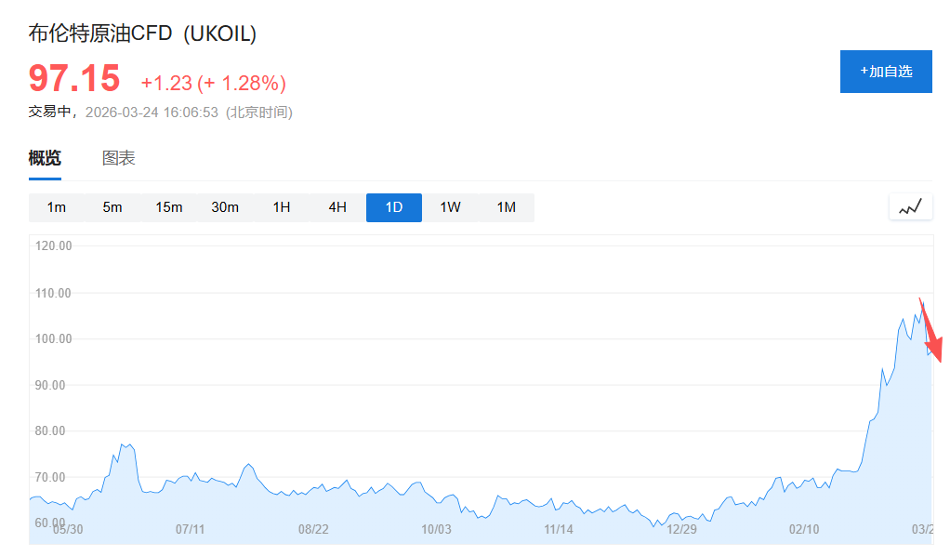Set chart interval to 15m
This screenshot has height=556, width=950.
(169, 207)
